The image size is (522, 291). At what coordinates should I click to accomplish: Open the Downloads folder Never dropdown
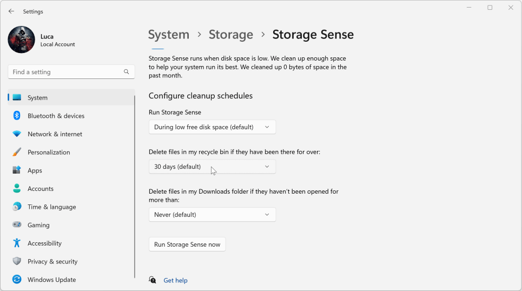(x=212, y=215)
